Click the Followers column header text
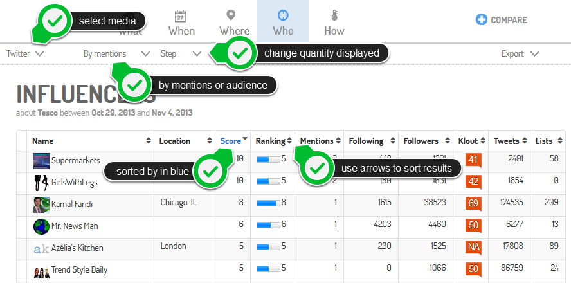The height and width of the screenshot is (283, 571). (421, 141)
